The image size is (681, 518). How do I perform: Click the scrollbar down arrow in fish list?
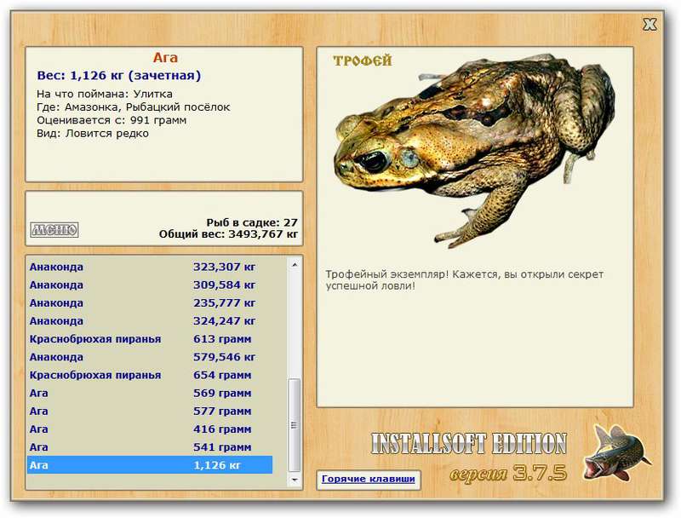point(295,480)
